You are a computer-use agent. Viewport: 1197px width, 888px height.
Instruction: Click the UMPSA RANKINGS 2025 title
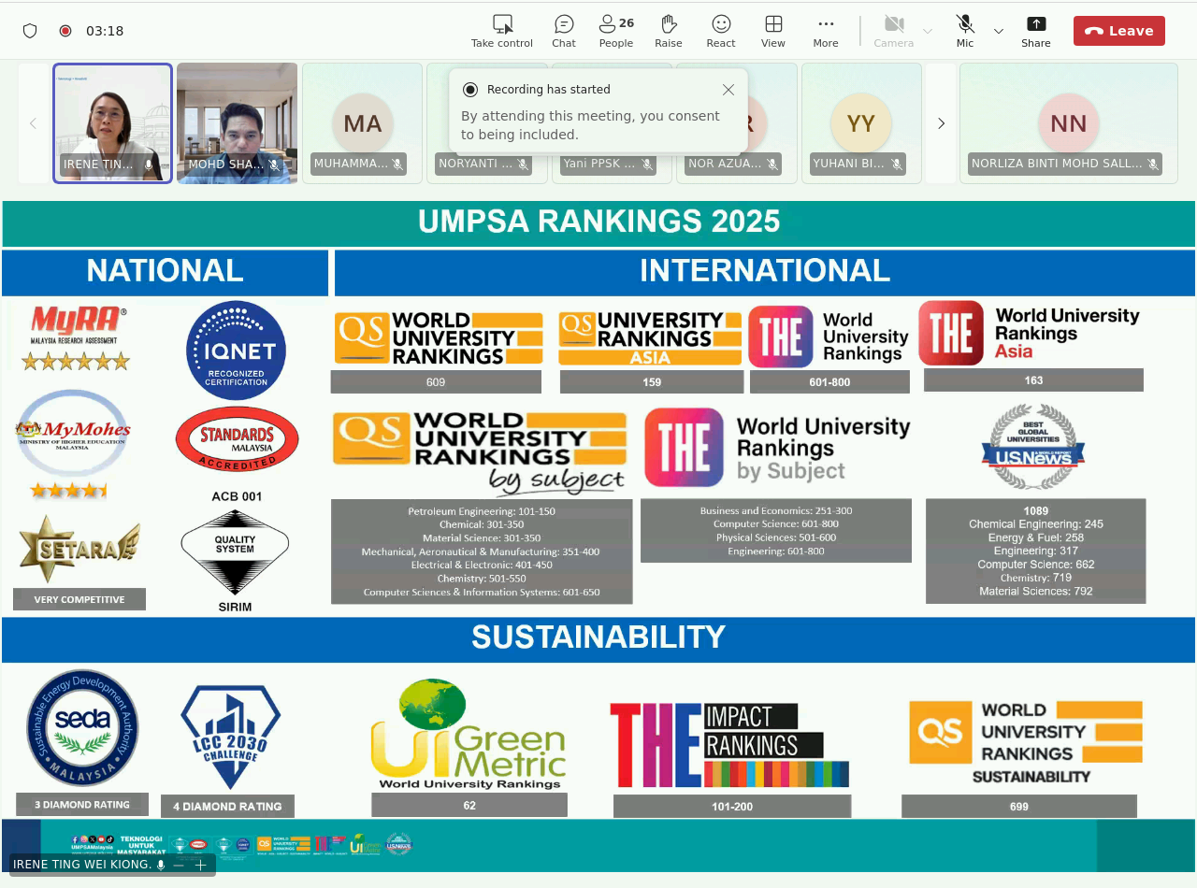pos(598,222)
